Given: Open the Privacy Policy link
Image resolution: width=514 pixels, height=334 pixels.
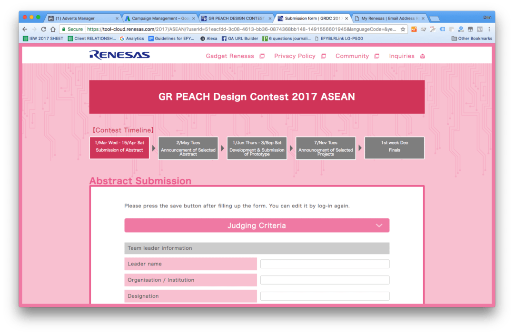Looking at the screenshot, I should 295,56.
